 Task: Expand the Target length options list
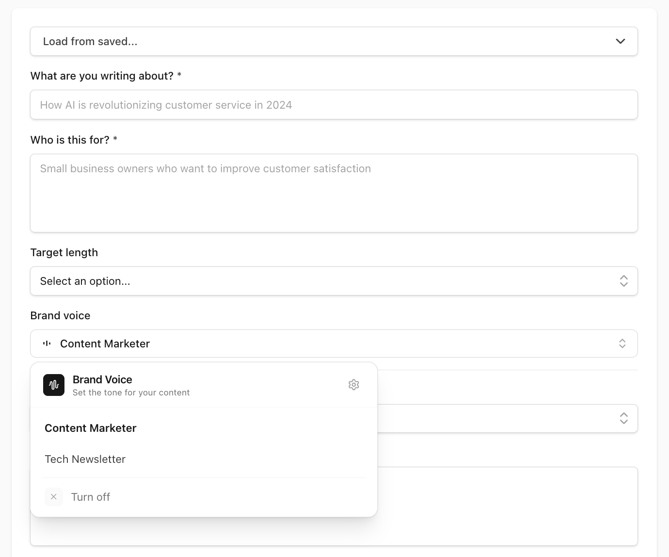pos(334,281)
